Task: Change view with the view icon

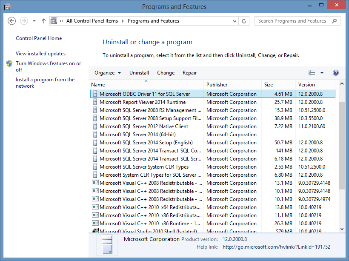Action: click(x=312, y=73)
